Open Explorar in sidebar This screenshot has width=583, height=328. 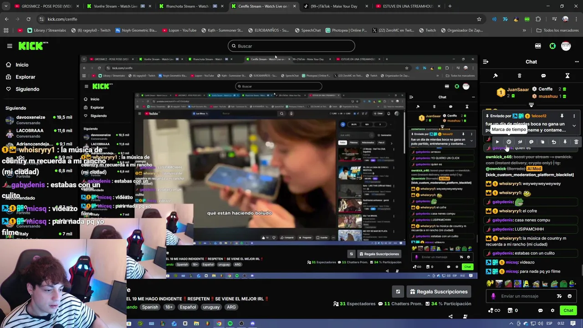pyautogui.click(x=25, y=77)
